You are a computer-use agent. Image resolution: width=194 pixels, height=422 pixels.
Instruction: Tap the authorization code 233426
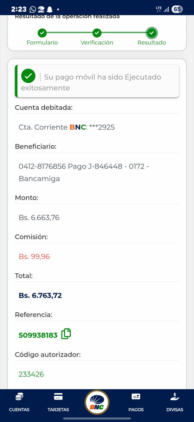point(31,374)
